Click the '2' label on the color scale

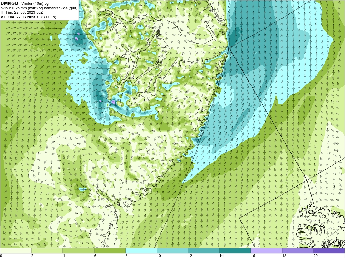[32, 256]
